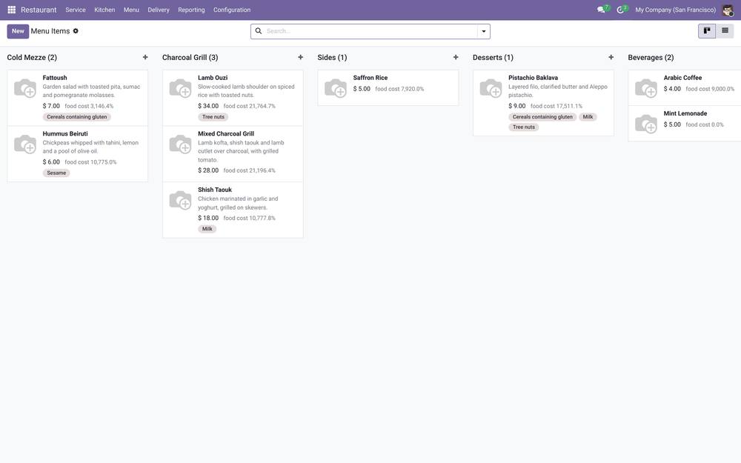Click Shish Taouk image placeholder
This screenshot has width=741, height=463.
tap(181, 200)
